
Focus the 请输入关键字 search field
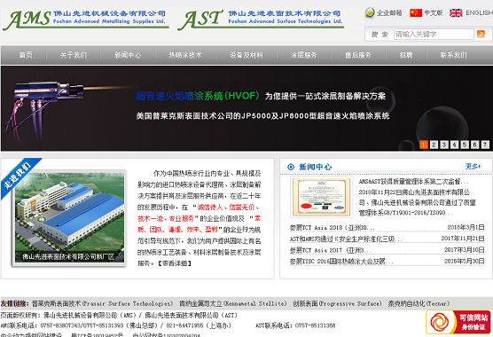[434, 34]
